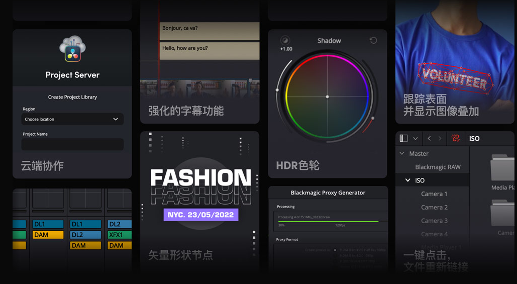Click the red relink media icon
Viewport: 517px width, 284px height.
pos(456,138)
